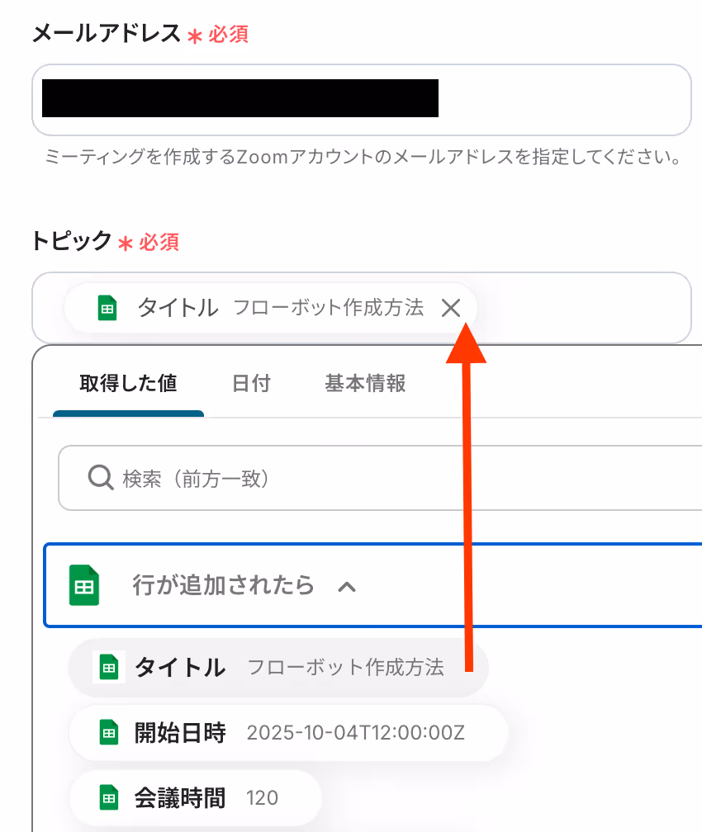Collapse the 行が追加されたら section via its chevron
The width and height of the screenshot is (702, 832).
[347, 586]
